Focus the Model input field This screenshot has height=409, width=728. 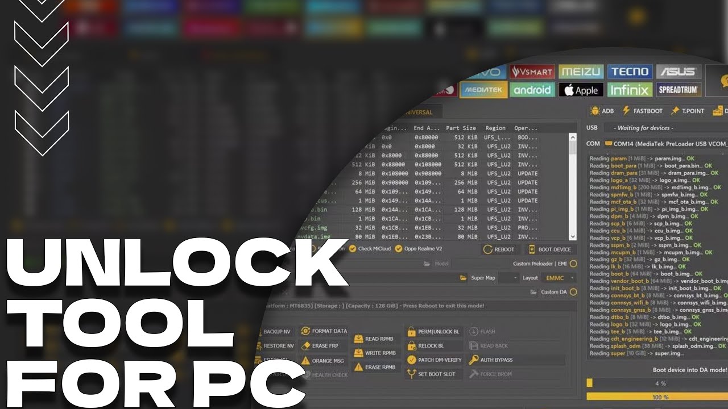point(479,264)
